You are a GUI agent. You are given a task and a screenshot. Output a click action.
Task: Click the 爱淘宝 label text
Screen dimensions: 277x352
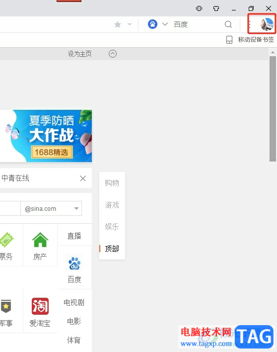40,323
